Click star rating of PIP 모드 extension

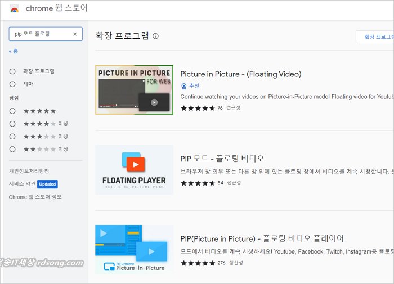pos(198,183)
